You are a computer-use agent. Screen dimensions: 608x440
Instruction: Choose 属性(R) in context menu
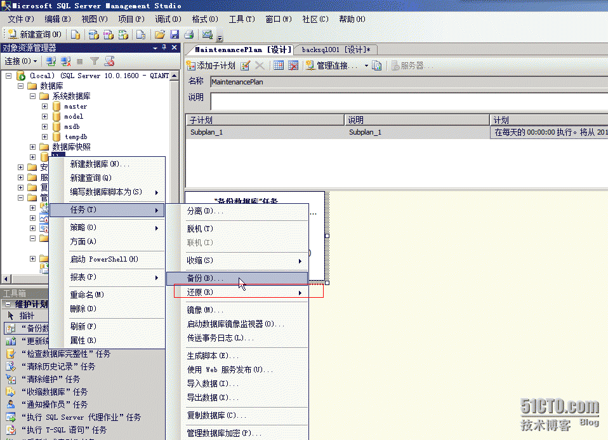coord(107,341)
